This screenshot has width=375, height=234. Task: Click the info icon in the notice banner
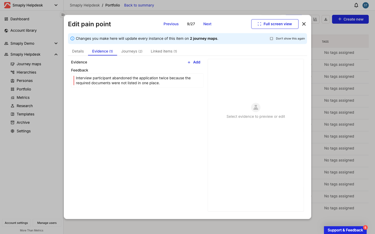[x=72, y=38]
